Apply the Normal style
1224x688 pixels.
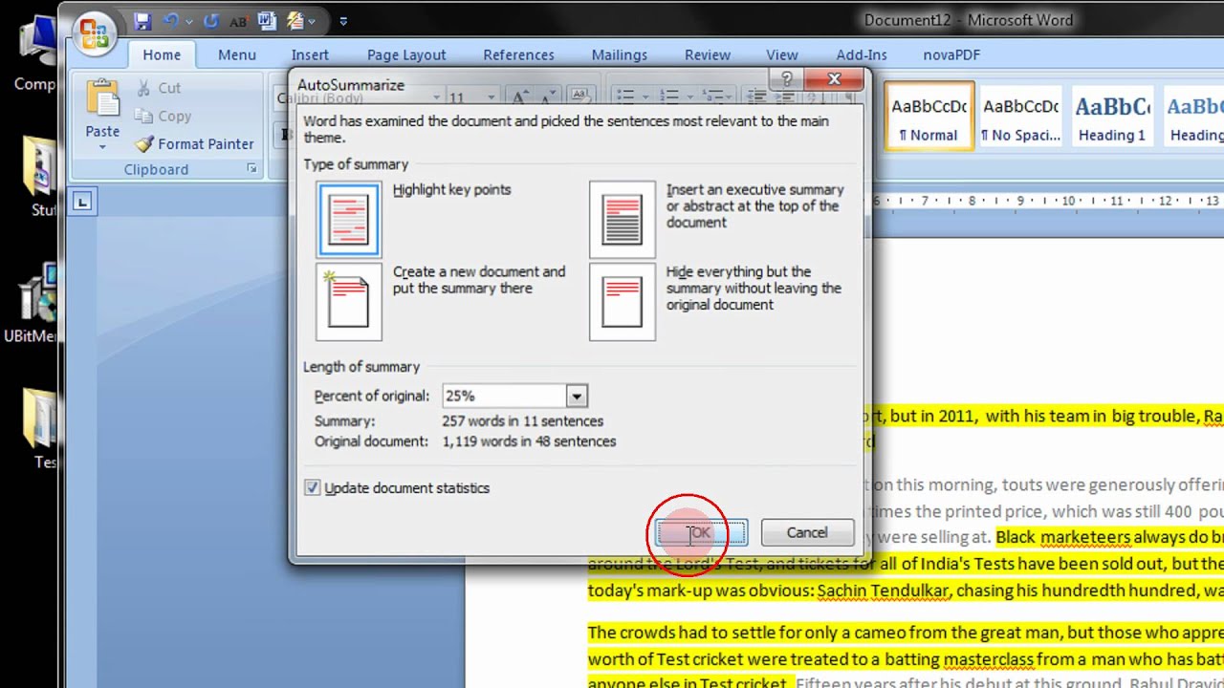pos(929,116)
